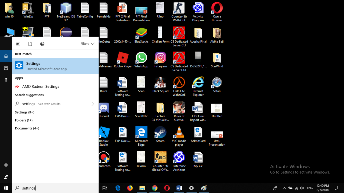
Task: Select the AdmitCard PDF file
Action: point(198,135)
